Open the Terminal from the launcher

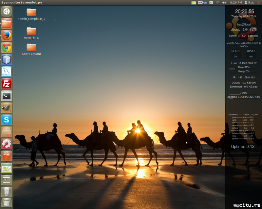[x=7, y=96]
